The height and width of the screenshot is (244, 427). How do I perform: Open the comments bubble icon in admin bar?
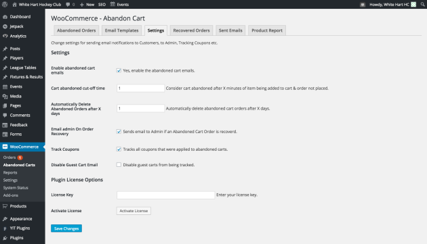68,4
